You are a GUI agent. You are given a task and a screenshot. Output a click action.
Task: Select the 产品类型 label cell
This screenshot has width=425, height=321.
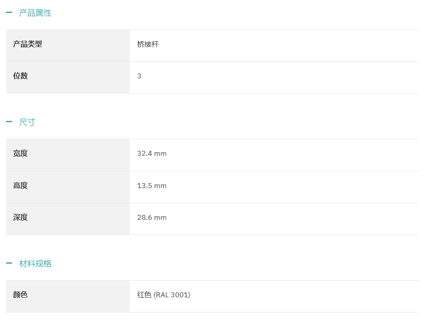28,44
